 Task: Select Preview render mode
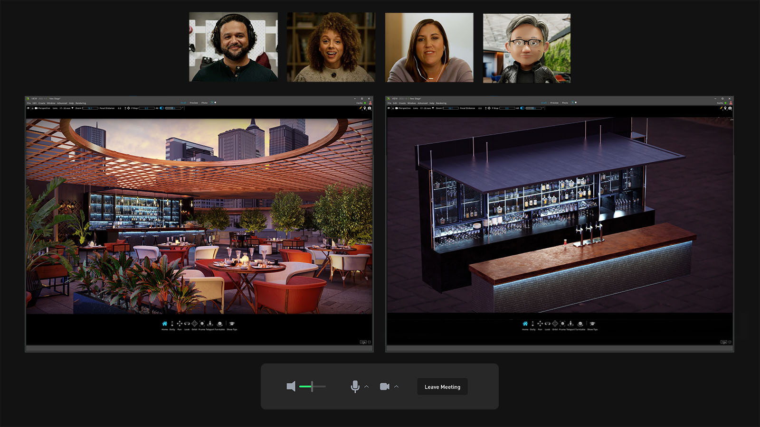[194, 103]
